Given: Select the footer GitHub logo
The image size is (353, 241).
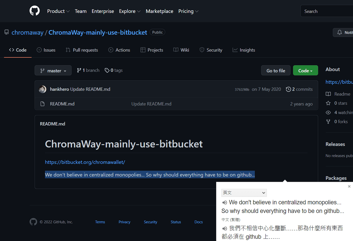Looking at the screenshot, I should 33,222.
